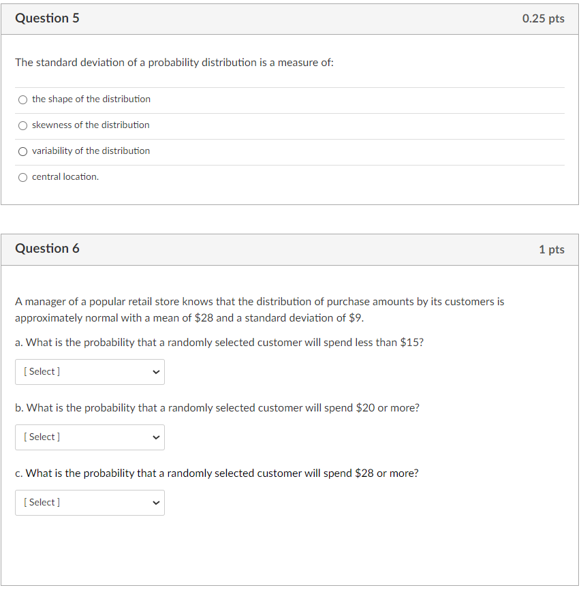Click text of part c question
Screen dimensions: 581x592
click(217, 473)
